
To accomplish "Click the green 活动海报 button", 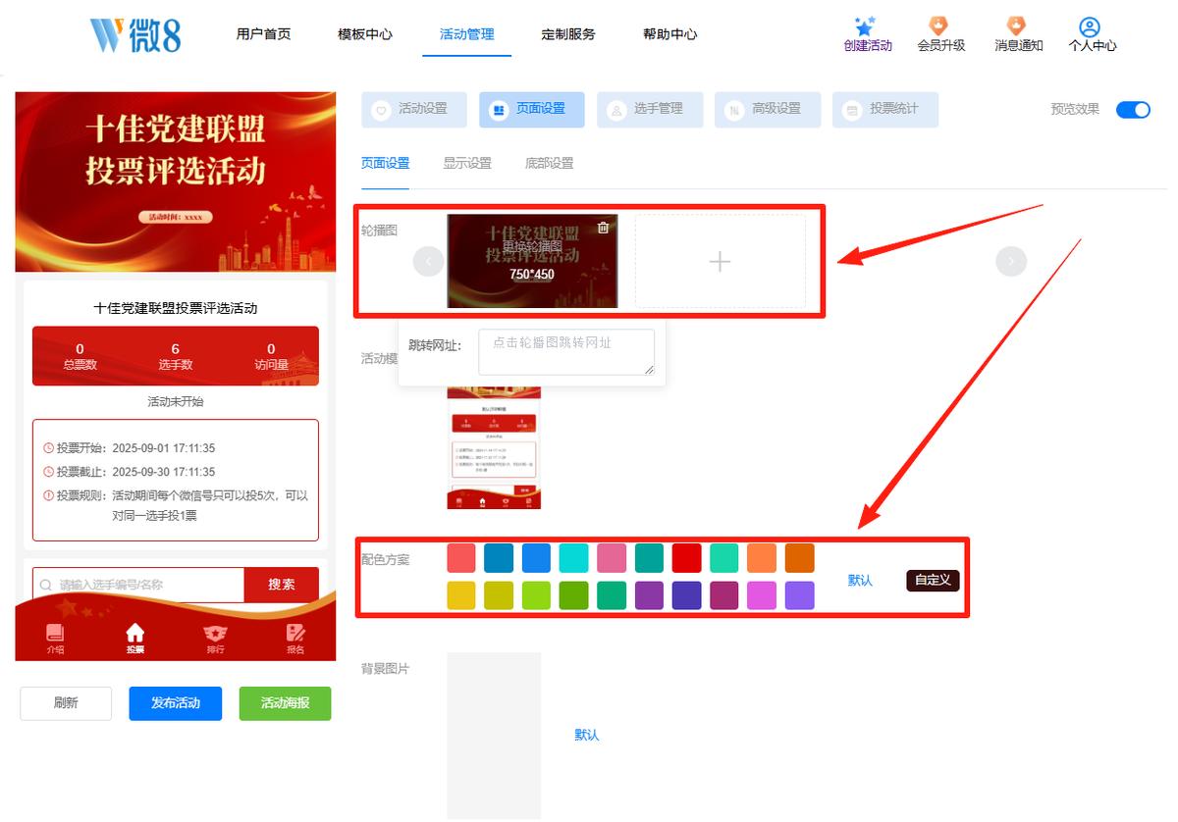I will click(x=286, y=703).
